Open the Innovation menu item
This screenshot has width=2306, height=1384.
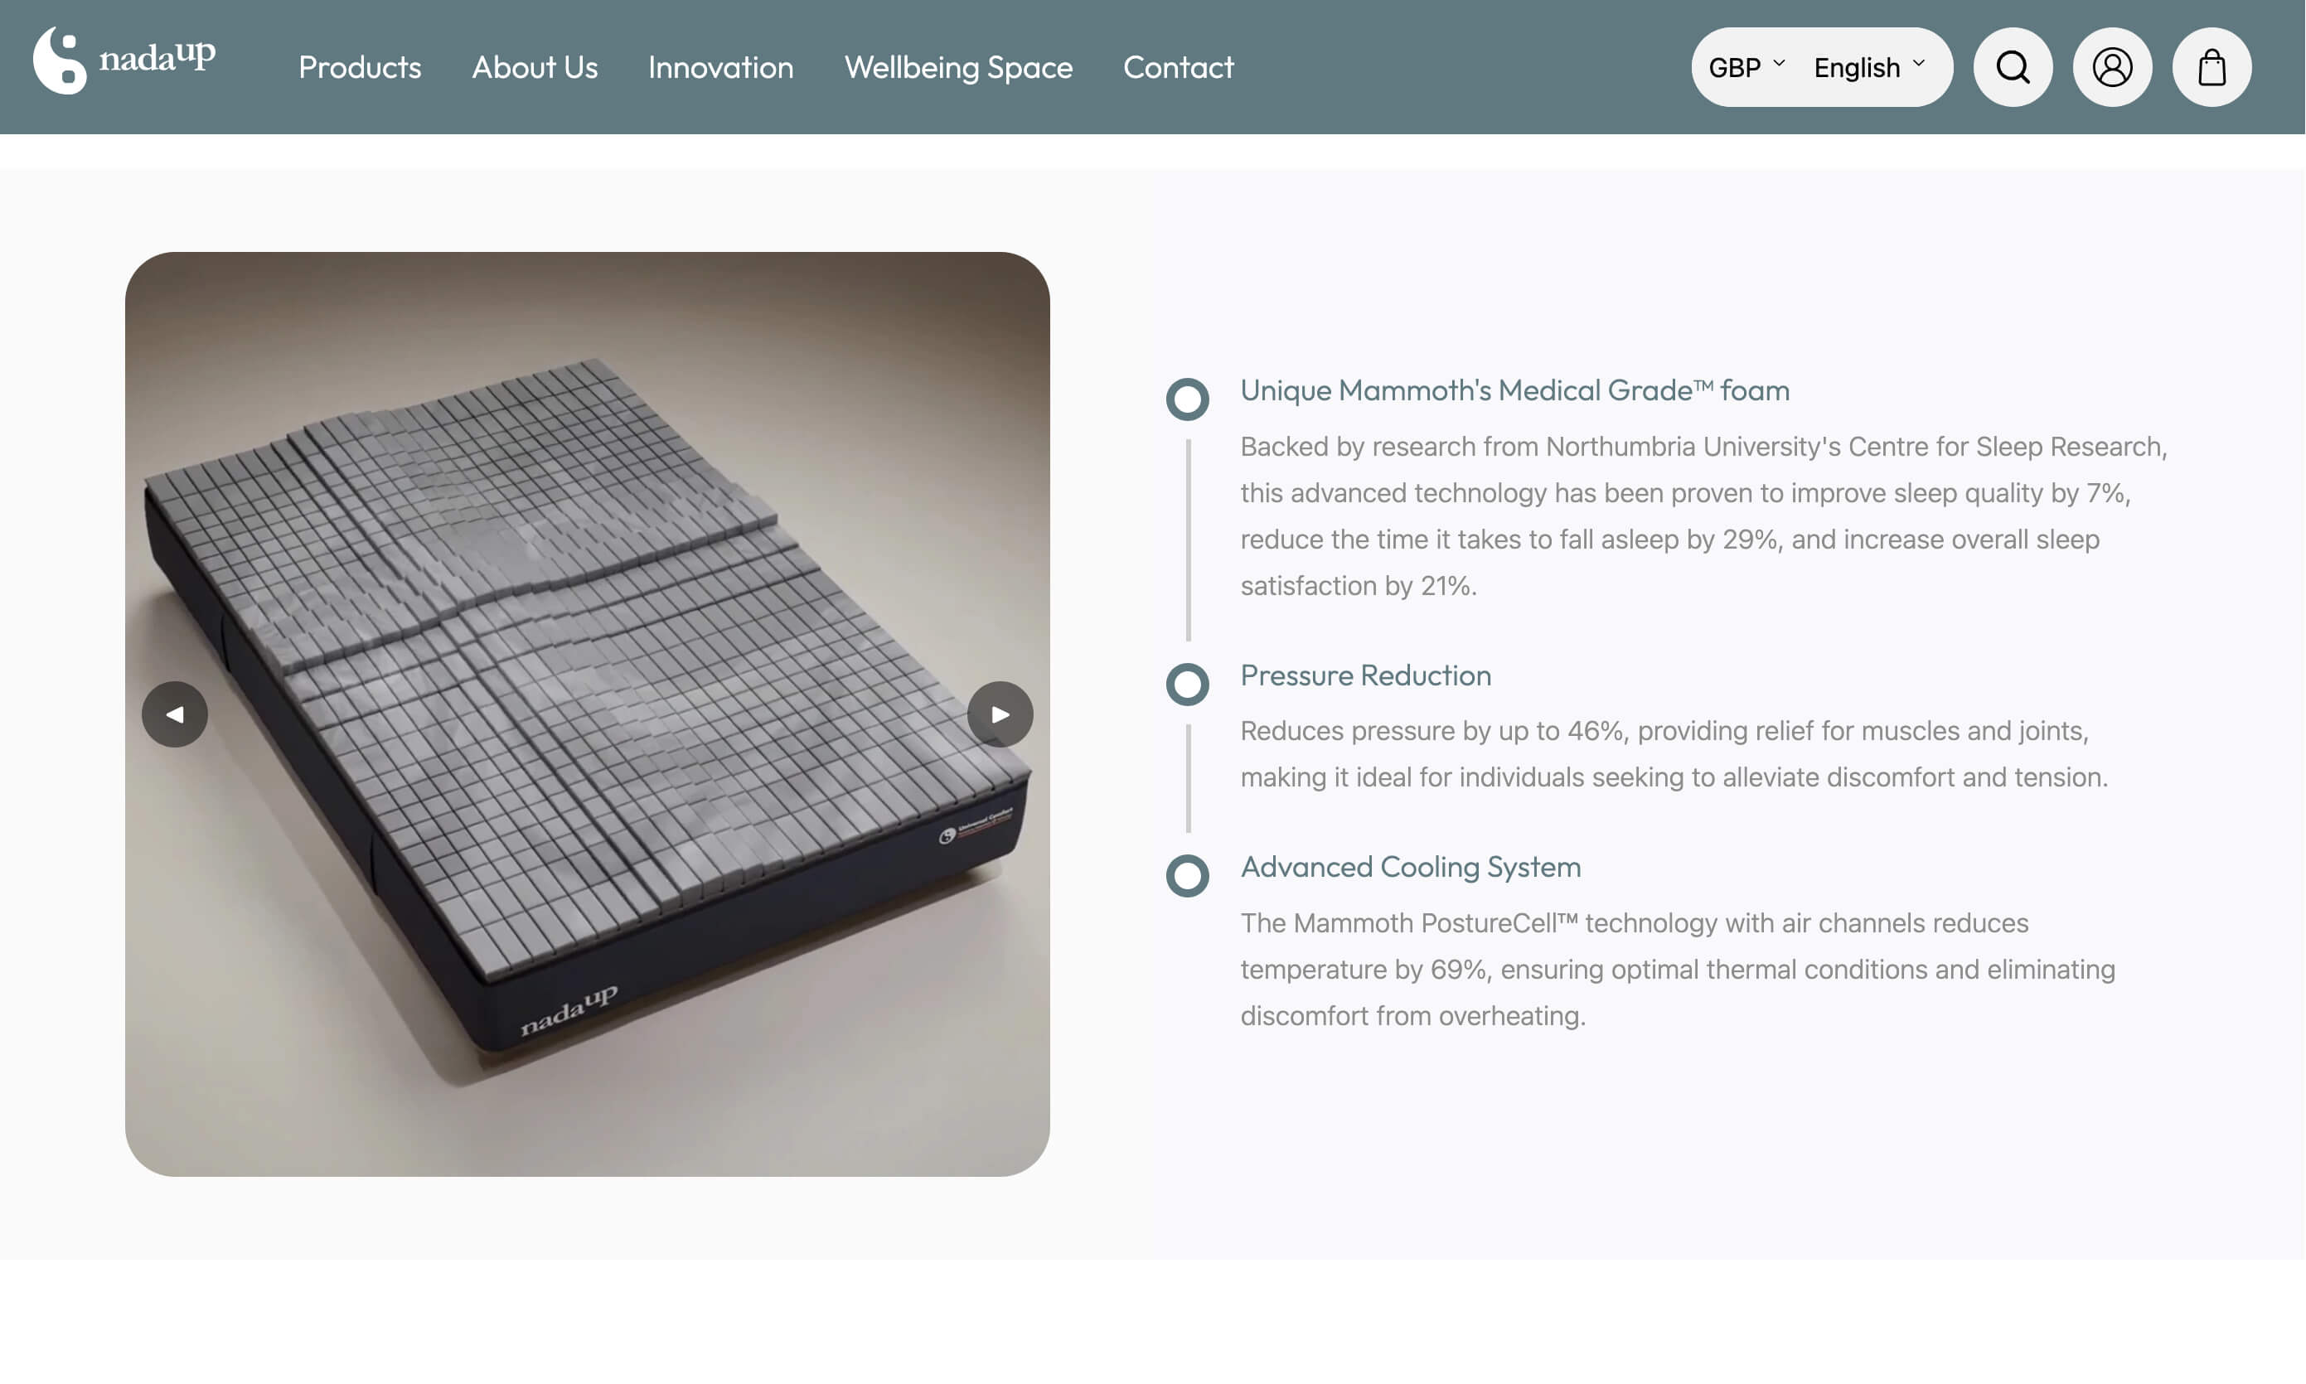click(721, 67)
